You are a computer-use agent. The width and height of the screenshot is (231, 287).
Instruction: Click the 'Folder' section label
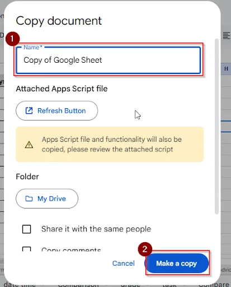[x=27, y=177]
